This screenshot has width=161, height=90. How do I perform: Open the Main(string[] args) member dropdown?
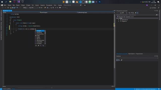(95, 12)
